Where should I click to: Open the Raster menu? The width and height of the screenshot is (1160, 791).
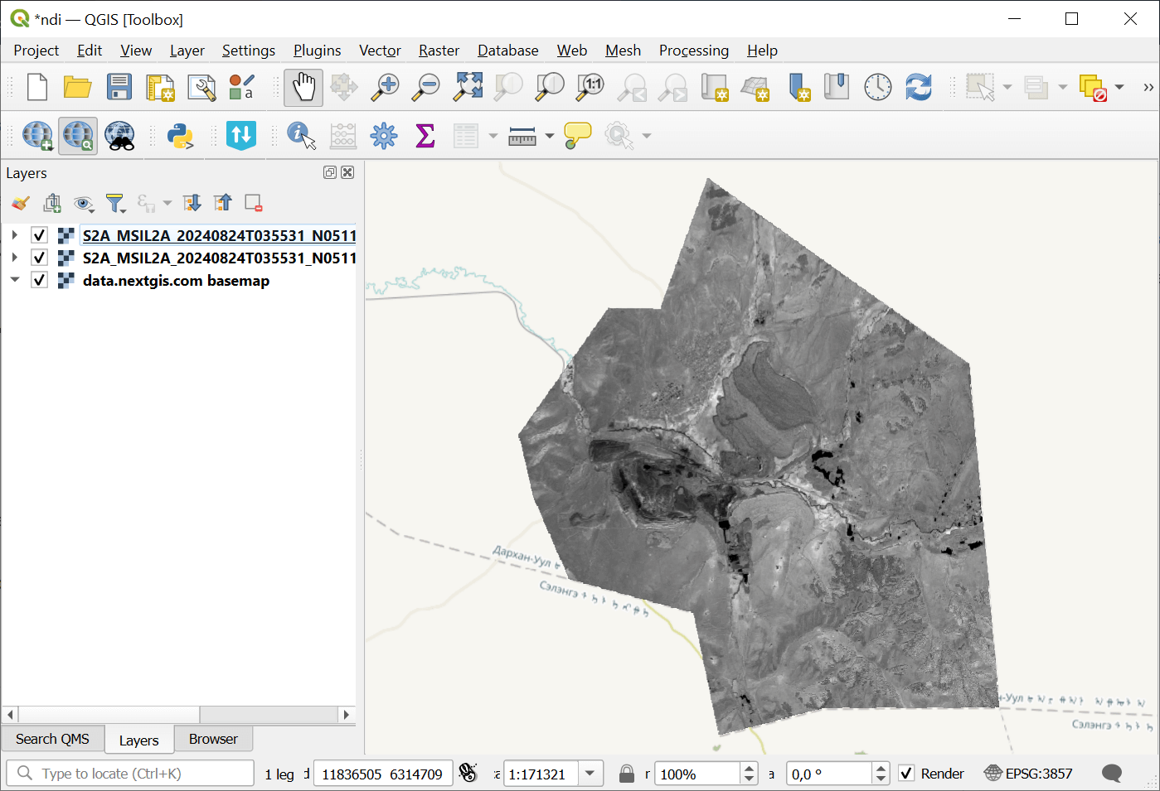pyautogui.click(x=439, y=51)
